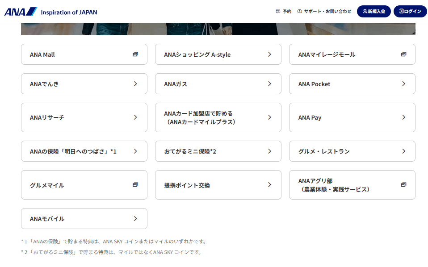Viewport: 428px width, 267px height.
Task: Click the 'Inspiration of JAPAN' tagline text
Action: pyautogui.click(x=69, y=12)
